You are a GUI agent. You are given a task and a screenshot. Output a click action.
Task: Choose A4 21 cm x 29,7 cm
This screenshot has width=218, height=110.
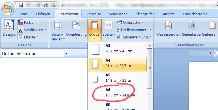click(117, 64)
